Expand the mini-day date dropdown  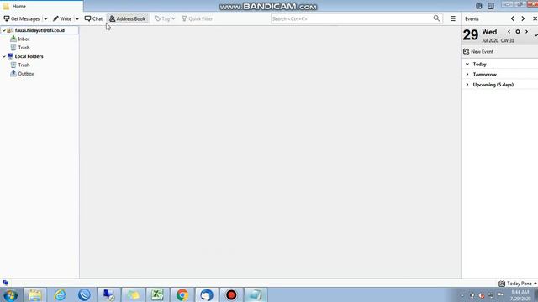[535, 35]
